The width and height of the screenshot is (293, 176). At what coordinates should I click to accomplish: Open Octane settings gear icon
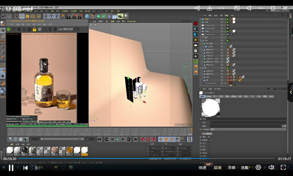point(29,29)
